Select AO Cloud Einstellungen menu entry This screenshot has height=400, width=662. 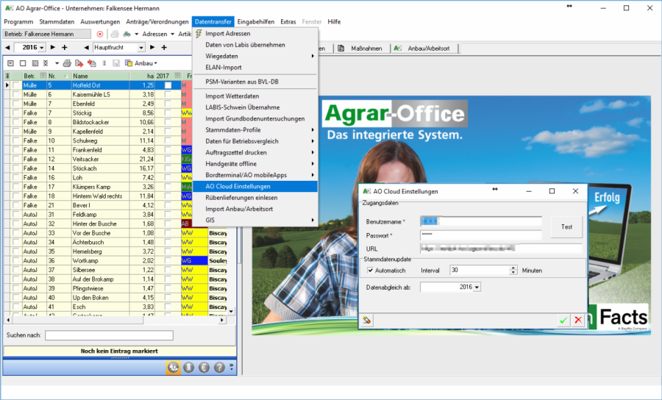point(255,186)
